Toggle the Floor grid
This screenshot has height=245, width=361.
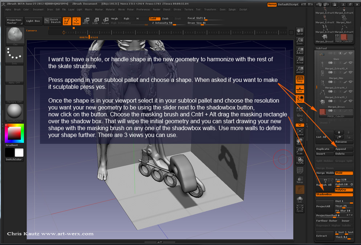click(300, 89)
